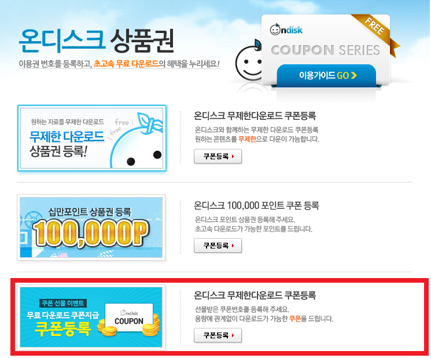Open the 무제한 다운로드 상품권 등록 banner
The height and width of the screenshot is (358, 431).
point(92,138)
